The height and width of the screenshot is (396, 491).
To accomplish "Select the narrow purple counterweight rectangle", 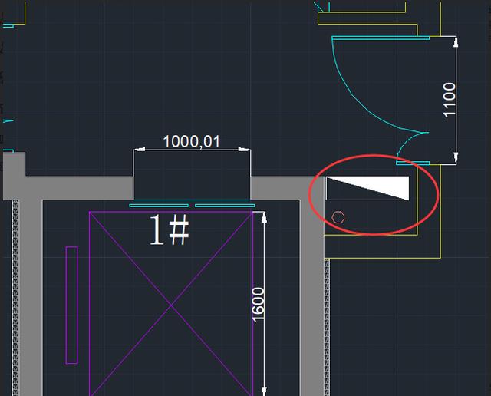I will [71, 305].
